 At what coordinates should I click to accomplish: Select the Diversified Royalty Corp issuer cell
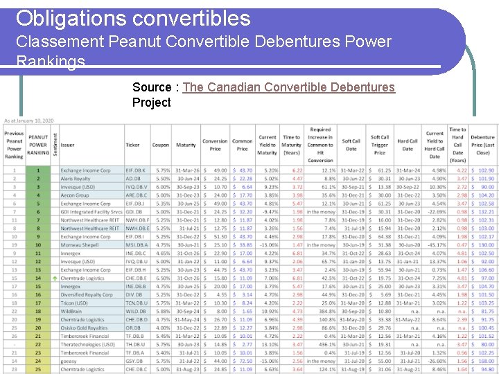pyautogui.click(x=91, y=295)
